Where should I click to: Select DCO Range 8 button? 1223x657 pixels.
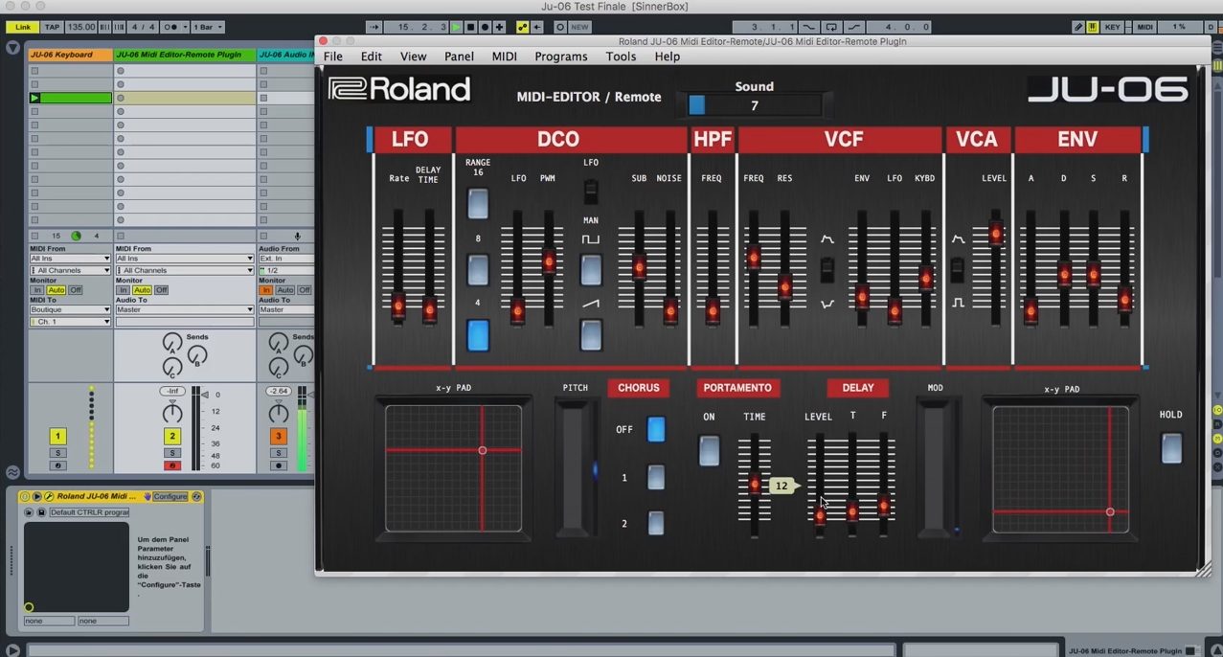[477, 270]
